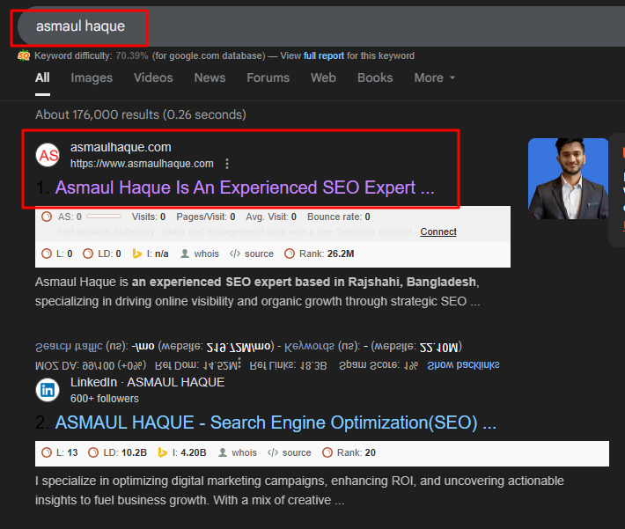
Task: Open the ASMAUL HAQUE - Search Engine Optimization(SEO) result
Action: pos(276,422)
